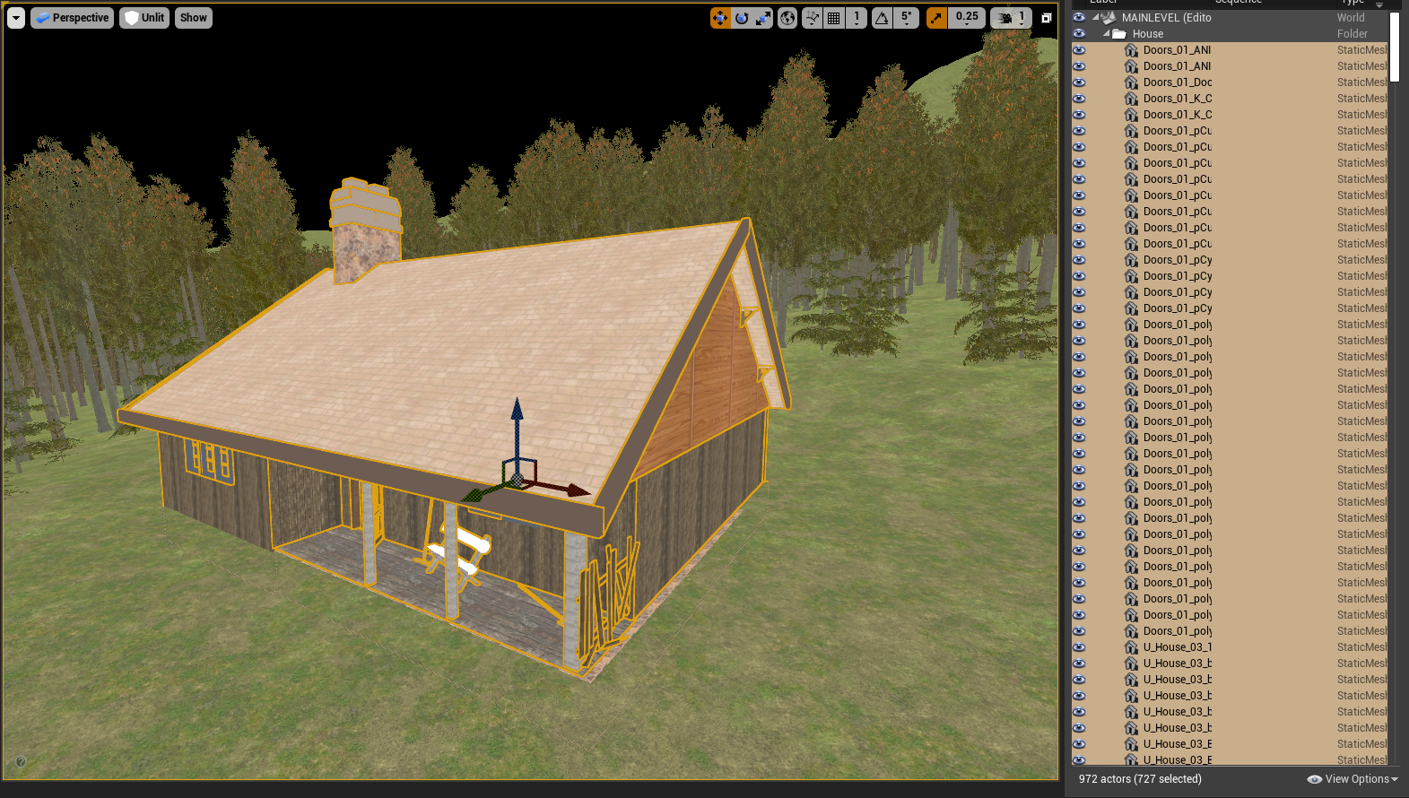This screenshot has width=1409, height=798.
Task: Click the World type label
Action: 1351,18
